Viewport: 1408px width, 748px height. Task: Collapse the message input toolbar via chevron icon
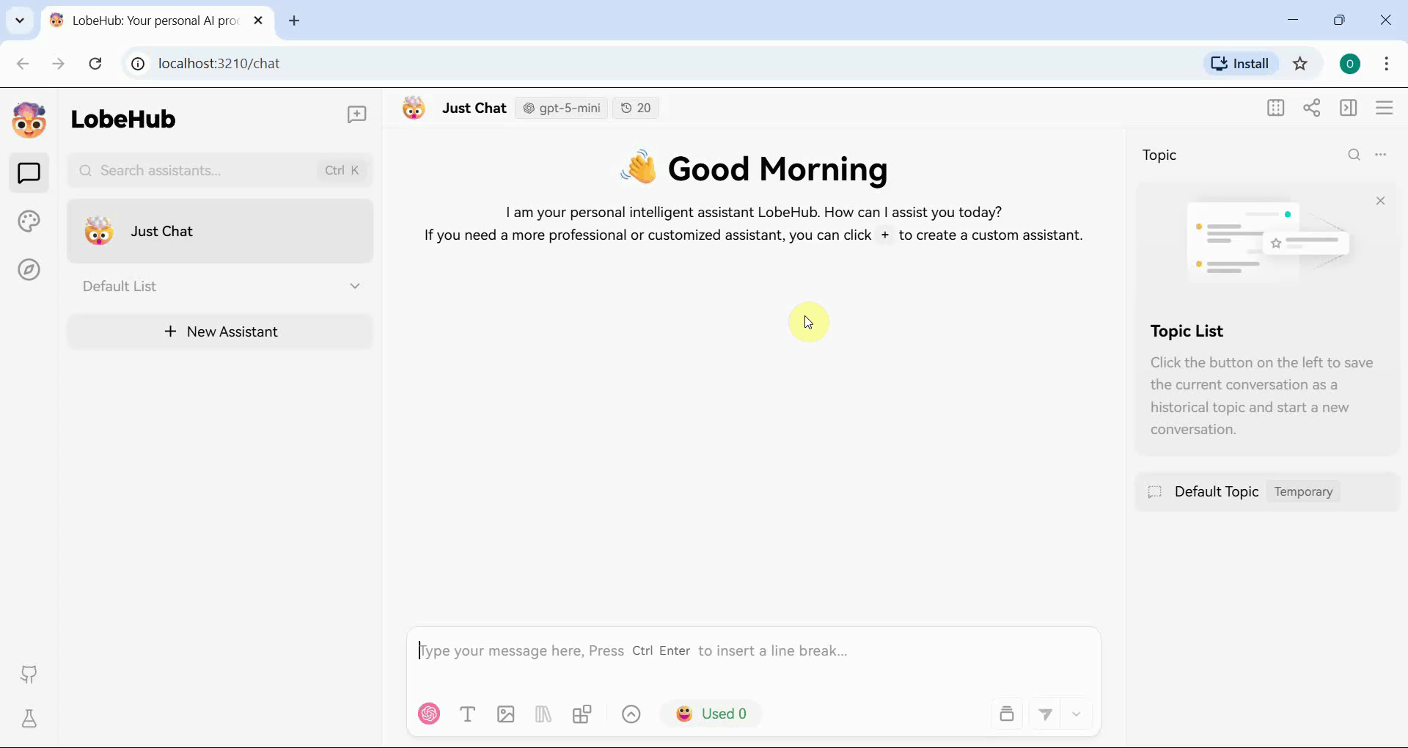pyautogui.click(x=631, y=714)
